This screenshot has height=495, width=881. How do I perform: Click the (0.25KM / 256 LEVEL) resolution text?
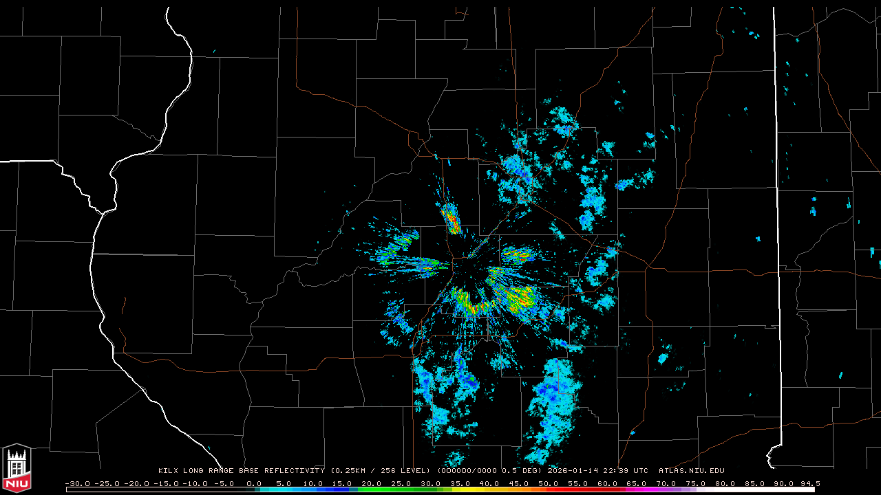[x=381, y=471]
